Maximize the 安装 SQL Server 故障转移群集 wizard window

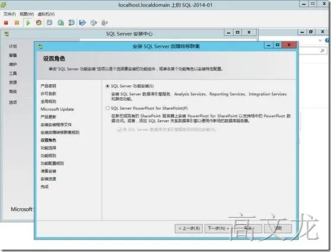[x=278, y=45]
